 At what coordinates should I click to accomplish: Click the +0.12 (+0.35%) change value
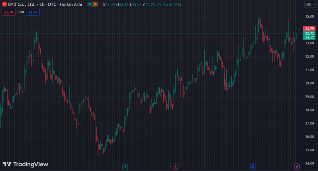pyautogui.click(x=169, y=5)
